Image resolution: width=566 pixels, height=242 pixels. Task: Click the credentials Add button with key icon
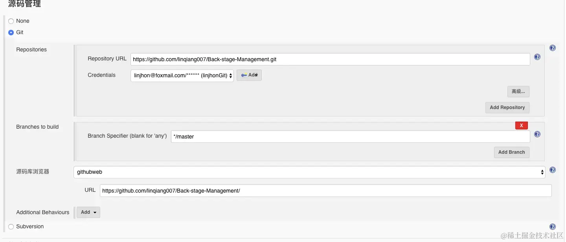249,75
